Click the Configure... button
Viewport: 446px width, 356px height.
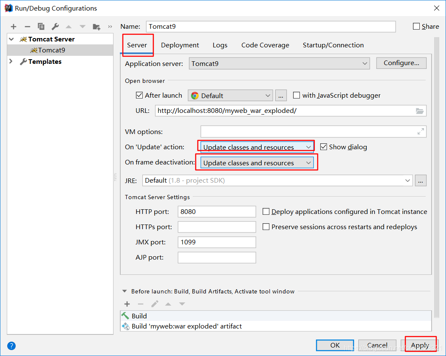pyautogui.click(x=401, y=63)
